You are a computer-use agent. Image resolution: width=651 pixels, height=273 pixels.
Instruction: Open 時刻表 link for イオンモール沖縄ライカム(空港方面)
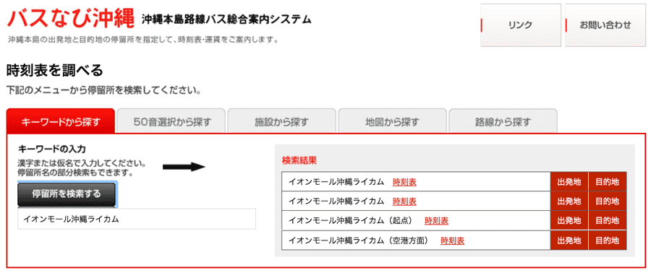(453, 240)
